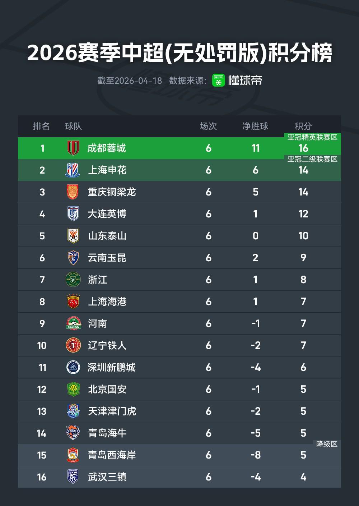The height and width of the screenshot is (506, 359).
Task: Click the 上海申花 team crest icon
Action: (x=73, y=170)
